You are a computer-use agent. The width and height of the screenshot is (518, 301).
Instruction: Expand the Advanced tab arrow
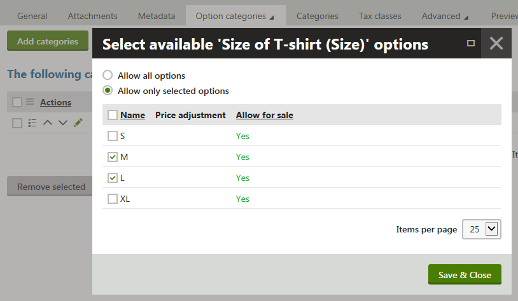pyautogui.click(x=466, y=18)
